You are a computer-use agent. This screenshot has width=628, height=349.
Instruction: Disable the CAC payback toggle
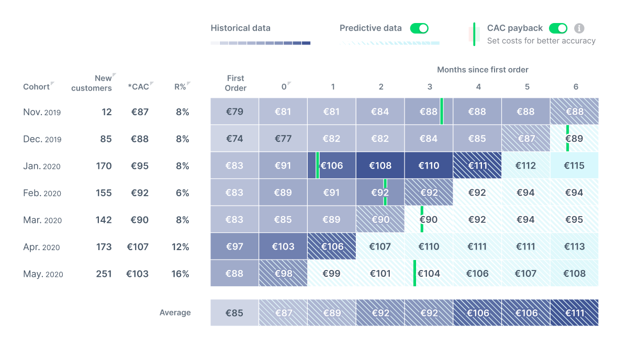pos(558,28)
